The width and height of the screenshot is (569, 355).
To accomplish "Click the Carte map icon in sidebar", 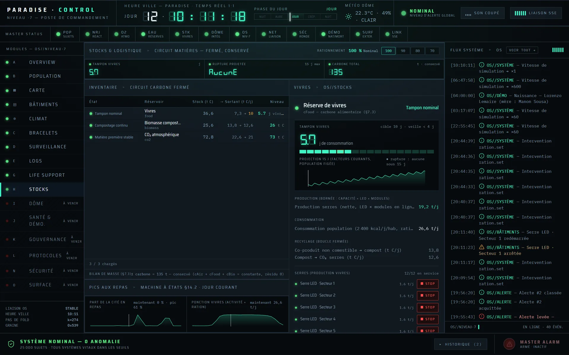I will (x=15, y=90).
